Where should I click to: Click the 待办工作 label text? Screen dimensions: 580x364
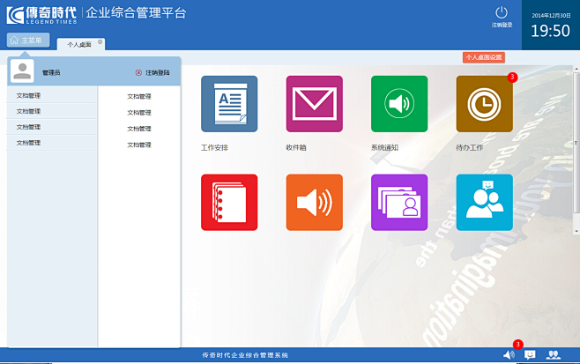(470, 147)
